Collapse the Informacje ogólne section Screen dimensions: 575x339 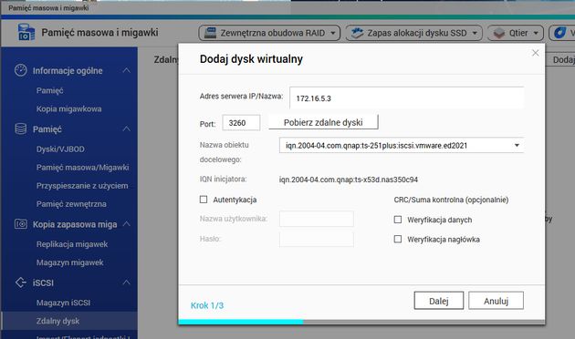tap(126, 70)
